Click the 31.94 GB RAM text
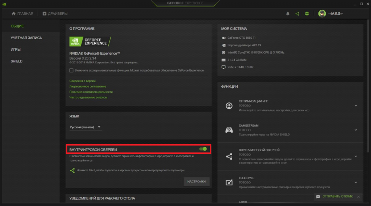 [x=237, y=60]
